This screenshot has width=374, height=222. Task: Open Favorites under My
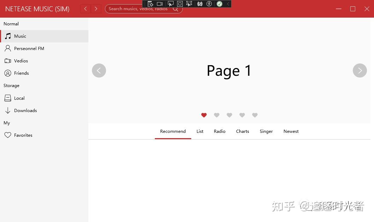point(23,135)
